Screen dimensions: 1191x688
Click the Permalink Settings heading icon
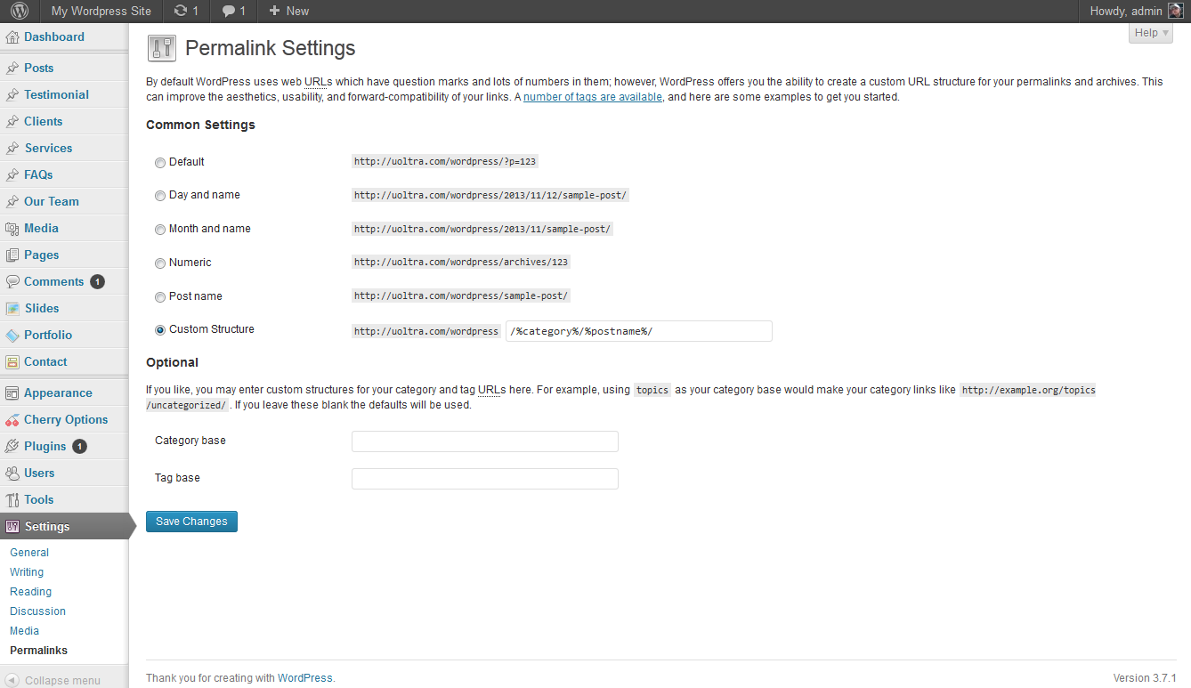[161, 48]
